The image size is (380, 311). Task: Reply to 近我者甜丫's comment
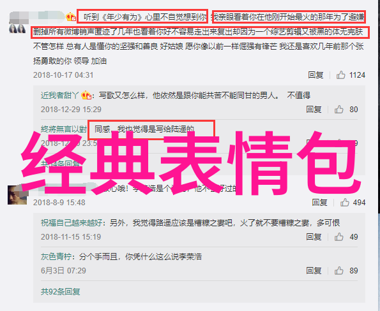(x=314, y=110)
